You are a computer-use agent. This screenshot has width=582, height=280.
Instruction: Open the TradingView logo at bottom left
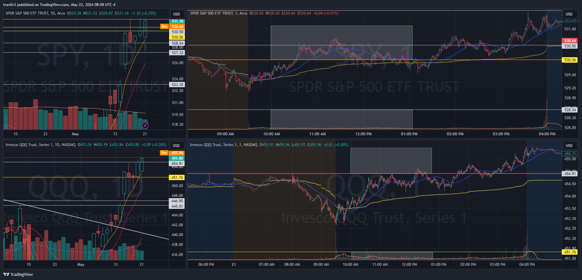(18, 274)
